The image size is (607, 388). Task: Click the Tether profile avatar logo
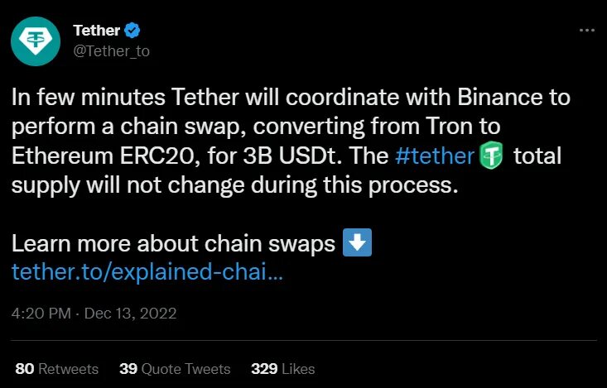point(36,41)
